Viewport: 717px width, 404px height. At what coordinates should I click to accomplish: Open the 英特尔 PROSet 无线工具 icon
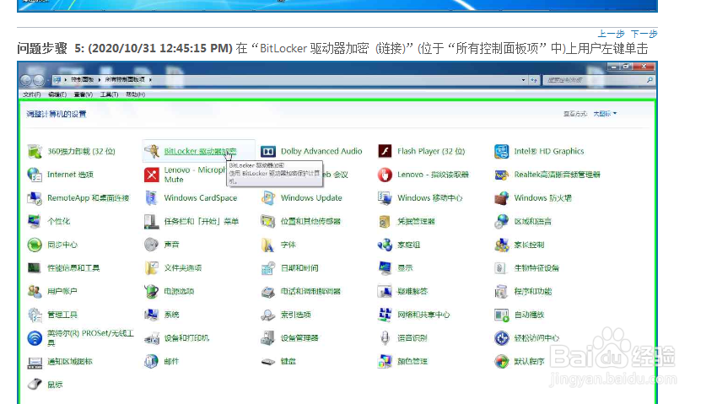pyautogui.click(x=35, y=337)
